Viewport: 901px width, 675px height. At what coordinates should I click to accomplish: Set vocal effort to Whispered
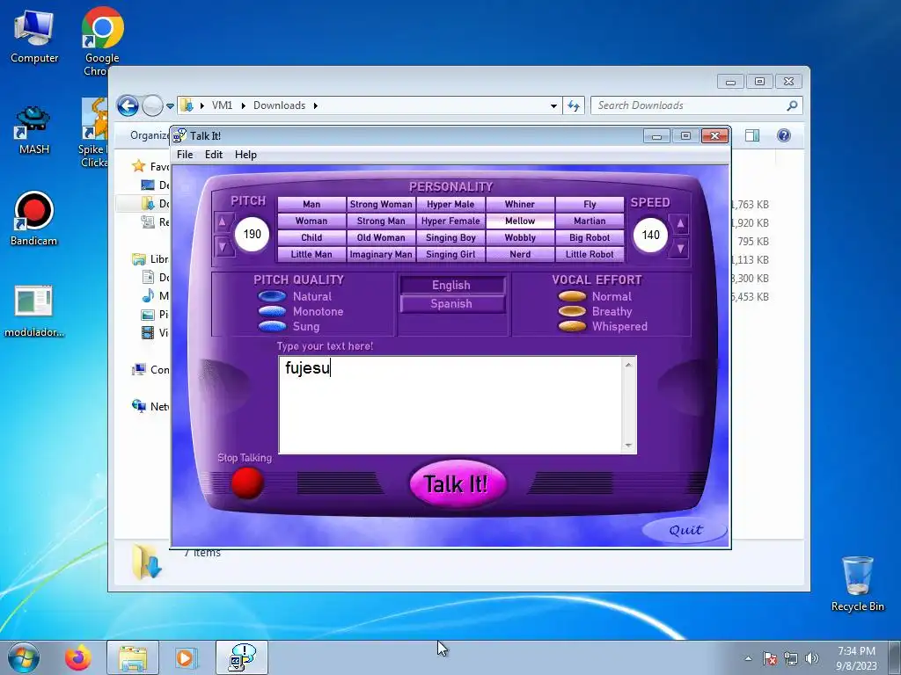pyautogui.click(x=572, y=326)
